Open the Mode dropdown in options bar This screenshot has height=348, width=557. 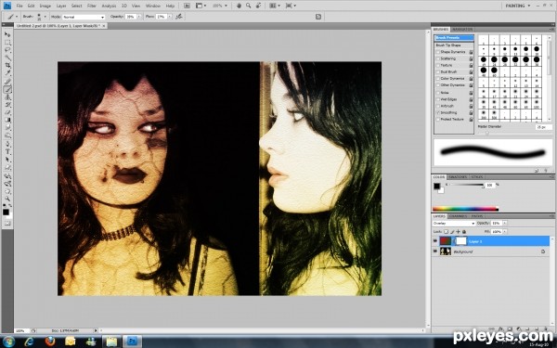click(x=84, y=17)
